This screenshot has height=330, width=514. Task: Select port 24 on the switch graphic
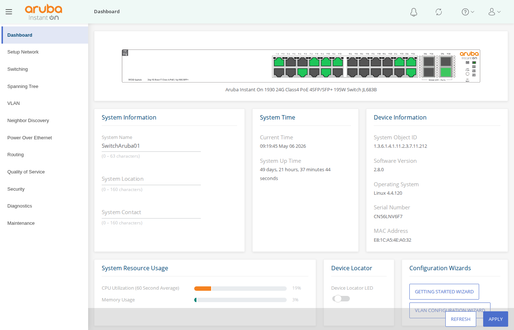(x=411, y=72)
